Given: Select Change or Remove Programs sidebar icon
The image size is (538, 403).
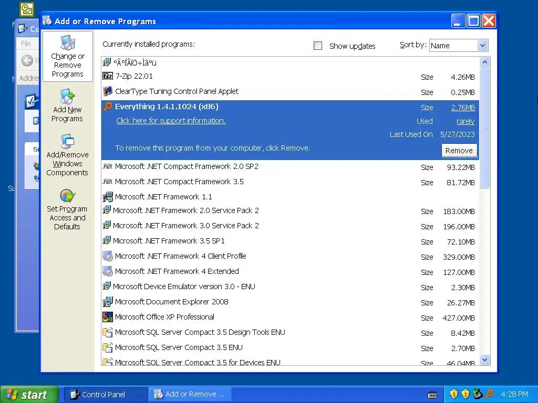Looking at the screenshot, I should click(68, 43).
